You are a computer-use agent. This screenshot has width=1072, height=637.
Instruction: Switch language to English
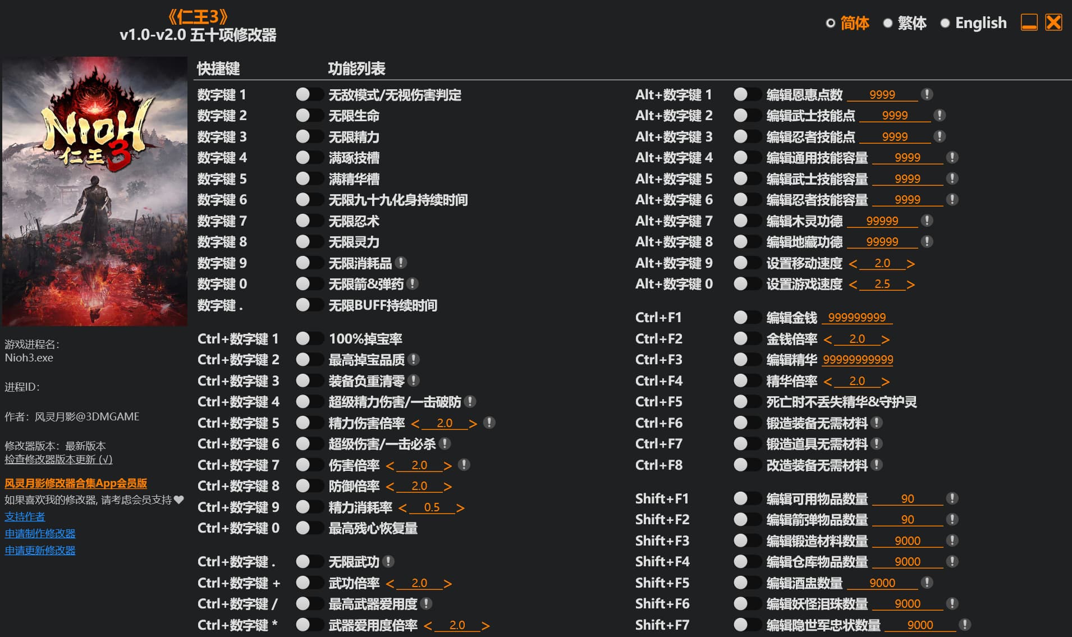click(x=974, y=23)
